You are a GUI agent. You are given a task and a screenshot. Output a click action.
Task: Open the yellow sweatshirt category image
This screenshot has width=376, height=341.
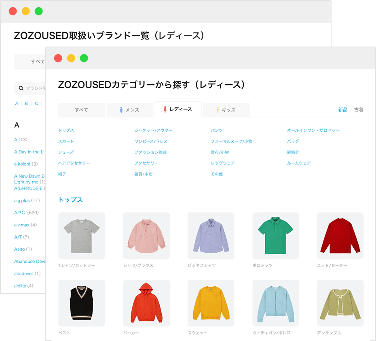[211, 303]
